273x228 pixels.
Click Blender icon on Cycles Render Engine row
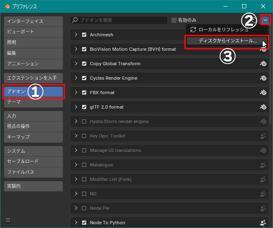(263, 78)
